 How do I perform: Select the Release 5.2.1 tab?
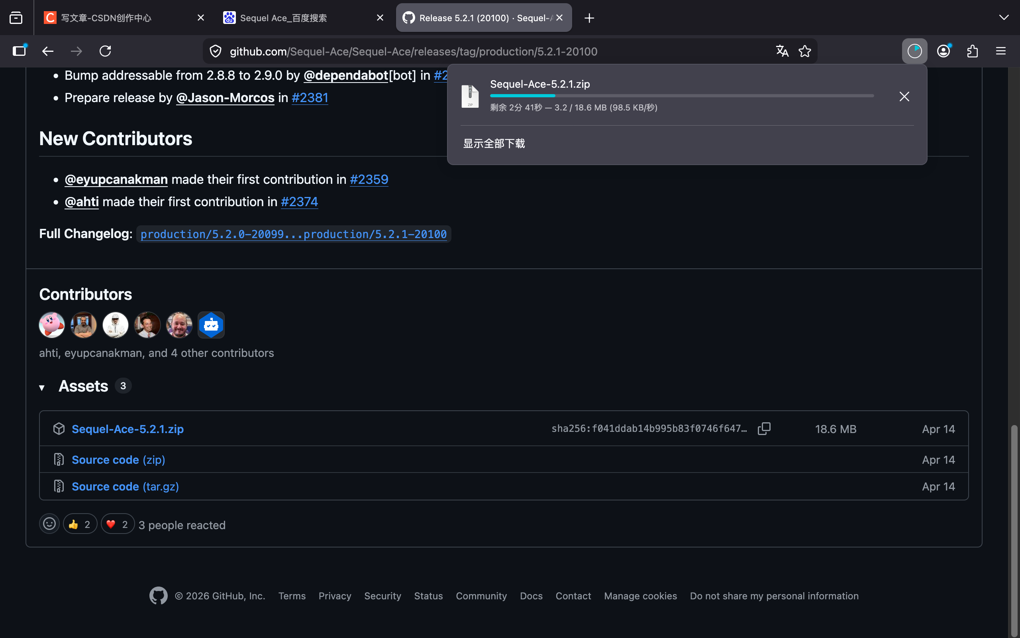tap(484, 18)
